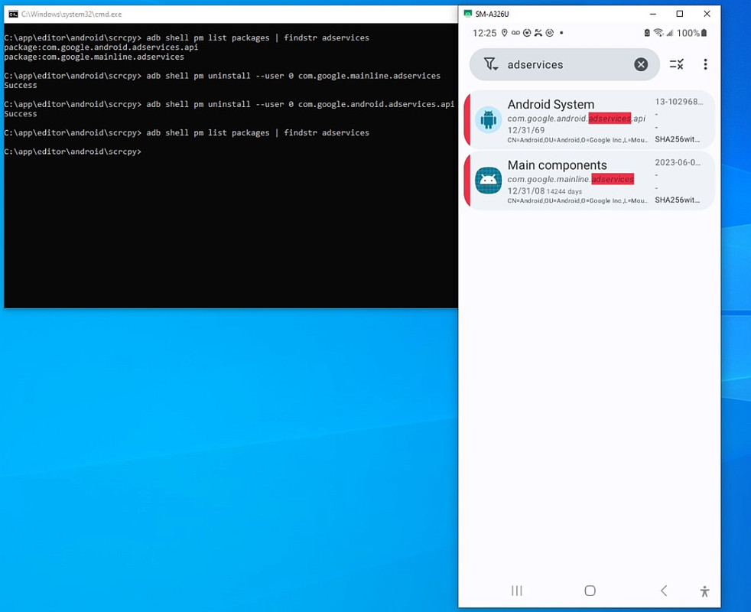
Task: Select package name com.google.mainline.adservices
Action: point(571,179)
